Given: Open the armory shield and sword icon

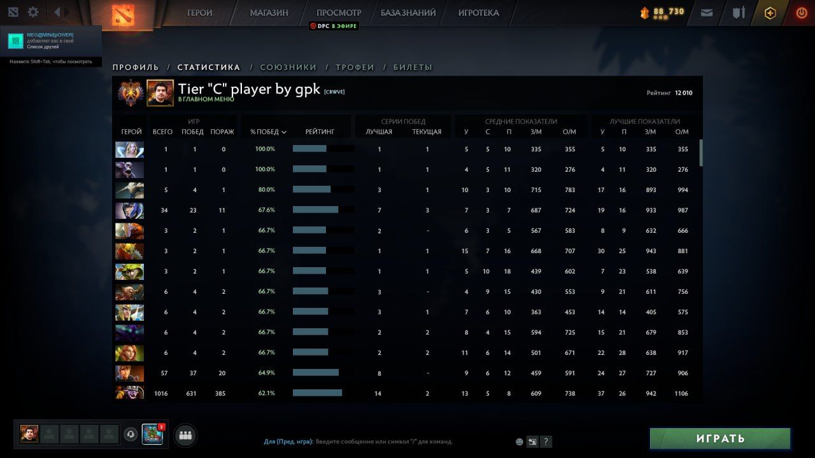Looking at the screenshot, I should point(739,12).
